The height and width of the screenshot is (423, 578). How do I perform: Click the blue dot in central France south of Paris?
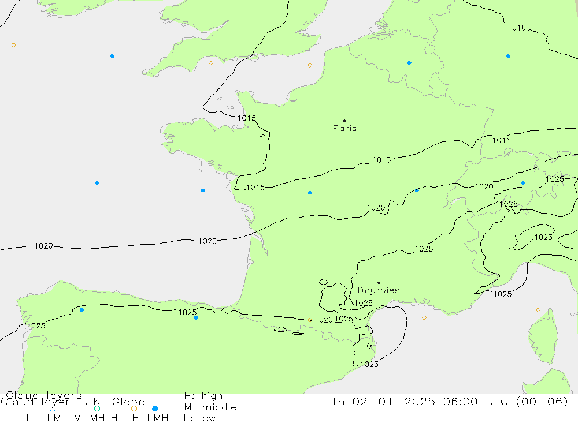pos(310,193)
